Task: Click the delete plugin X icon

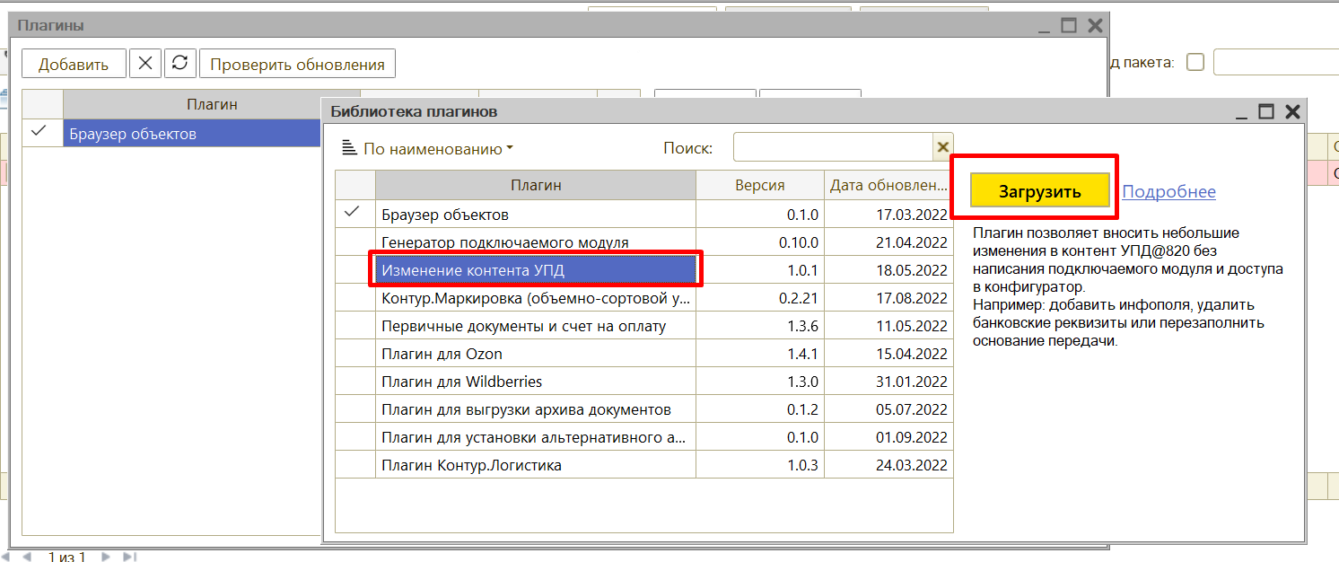Action: pyautogui.click(x=145, y=64)
